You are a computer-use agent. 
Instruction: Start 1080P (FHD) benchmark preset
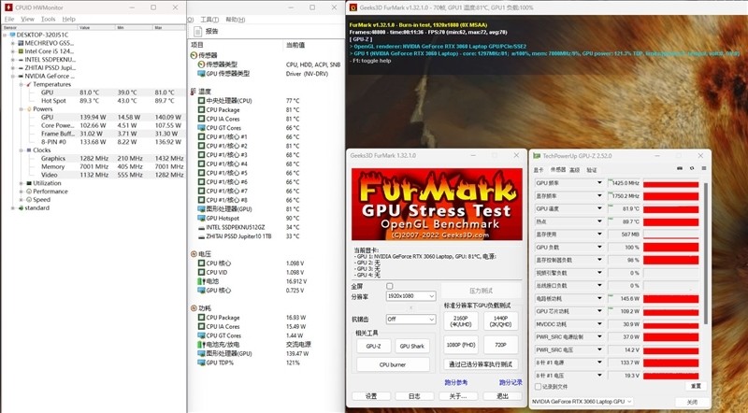point(461,345)
